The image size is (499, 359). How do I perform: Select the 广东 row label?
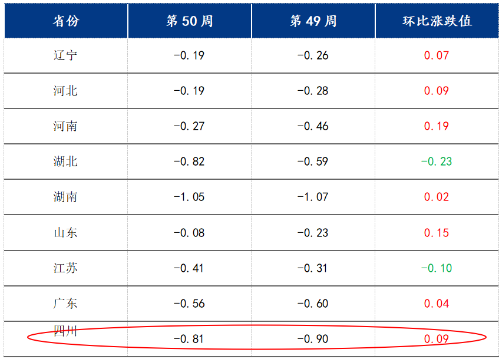(65, 304)
